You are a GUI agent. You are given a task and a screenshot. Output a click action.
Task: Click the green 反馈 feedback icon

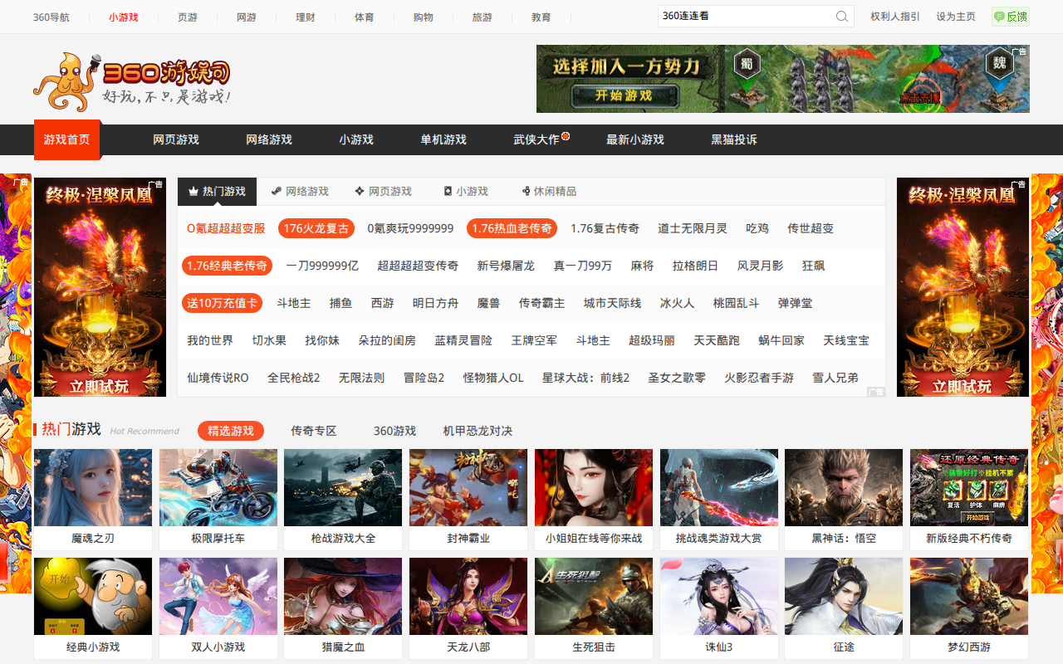1010,17
